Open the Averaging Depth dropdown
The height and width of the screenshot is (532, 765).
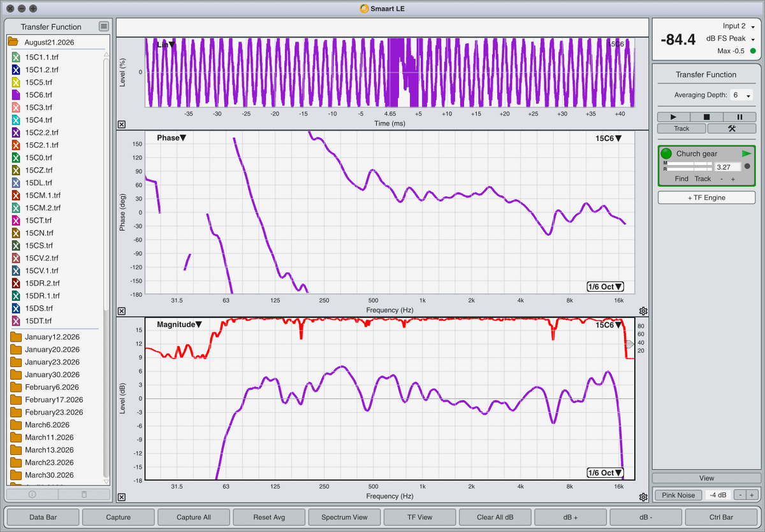tap(741, 95)
